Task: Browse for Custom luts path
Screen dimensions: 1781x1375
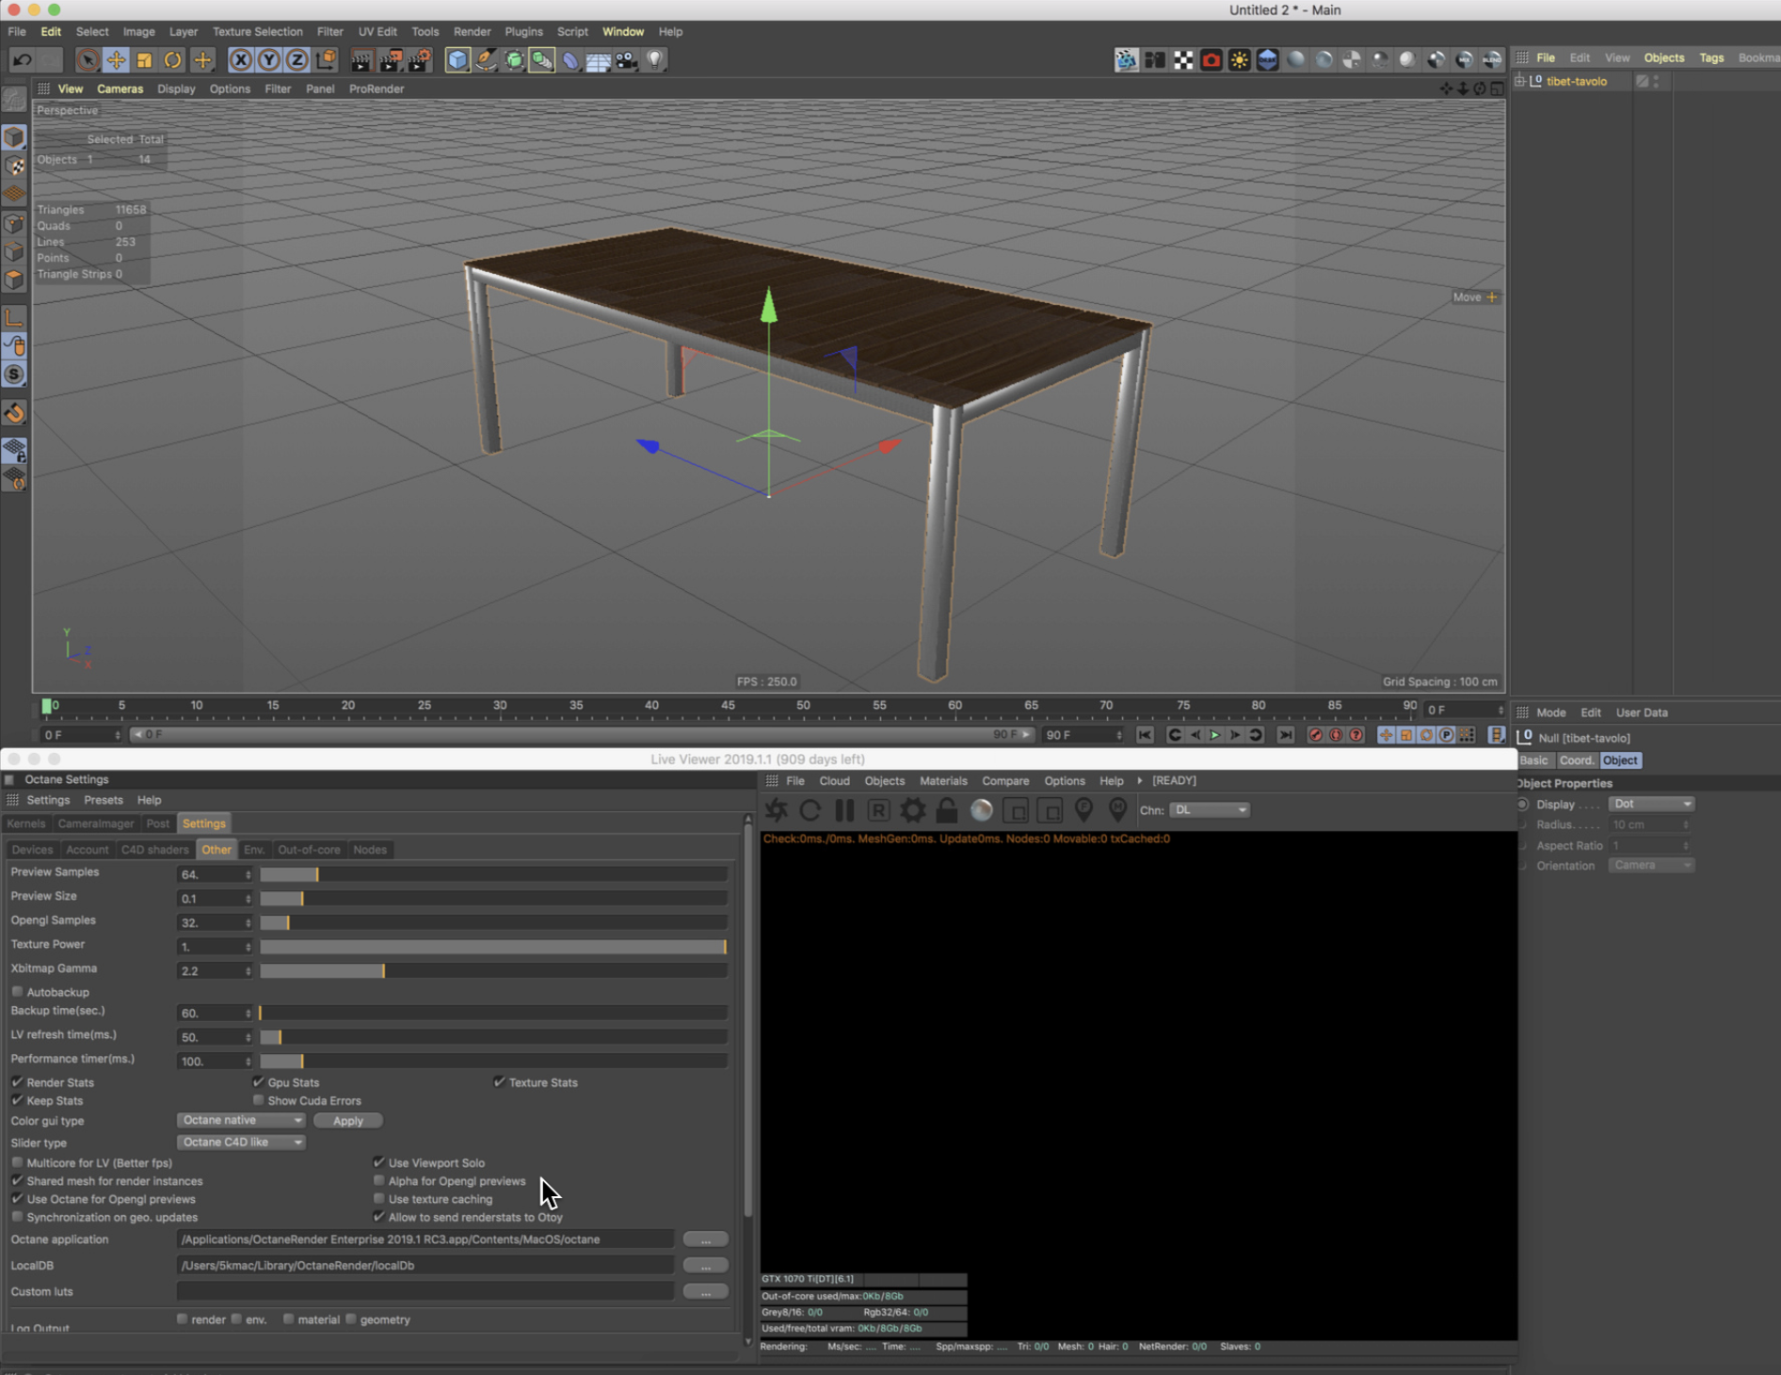Action: click(x=705, y=1292)
